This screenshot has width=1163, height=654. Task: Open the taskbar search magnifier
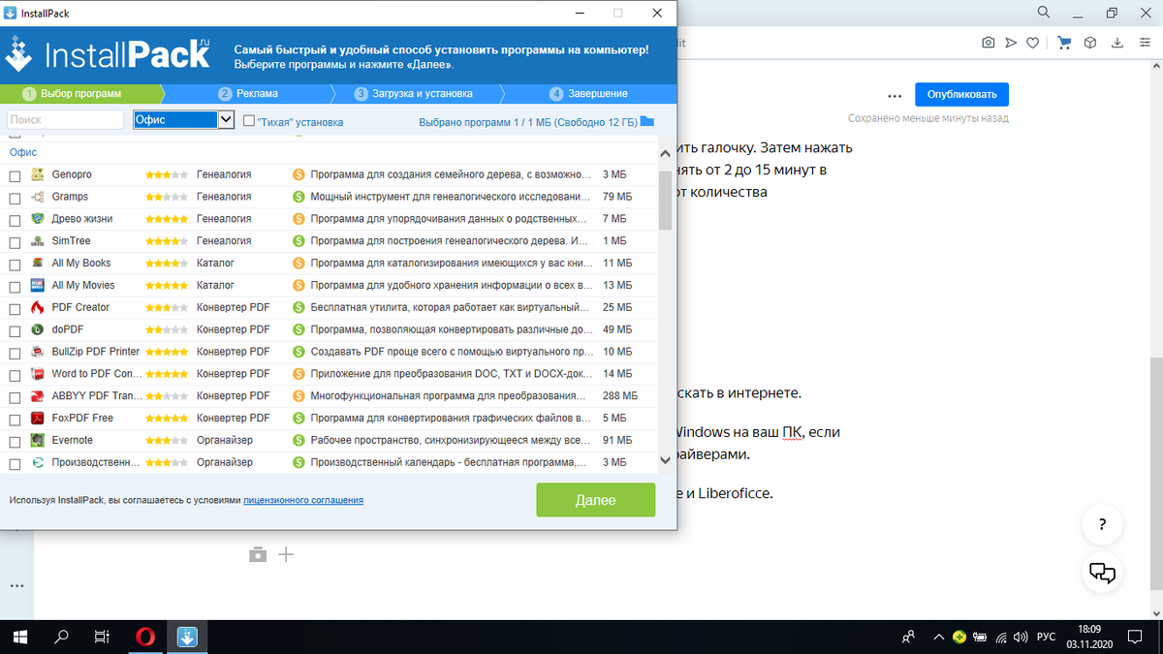click(x=62, y=637)
